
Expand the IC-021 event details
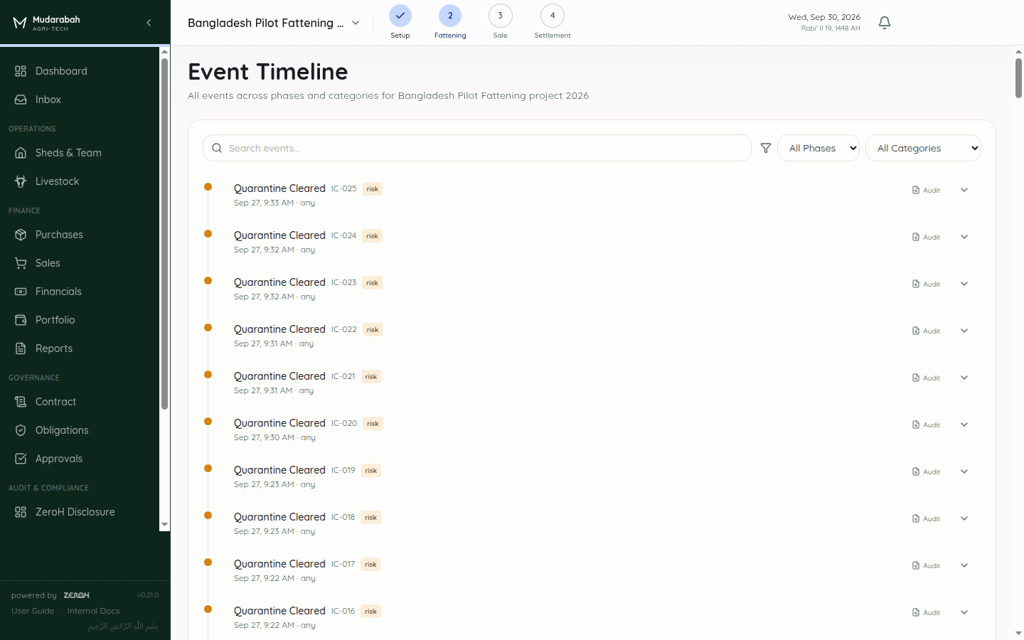pos(964,378)
